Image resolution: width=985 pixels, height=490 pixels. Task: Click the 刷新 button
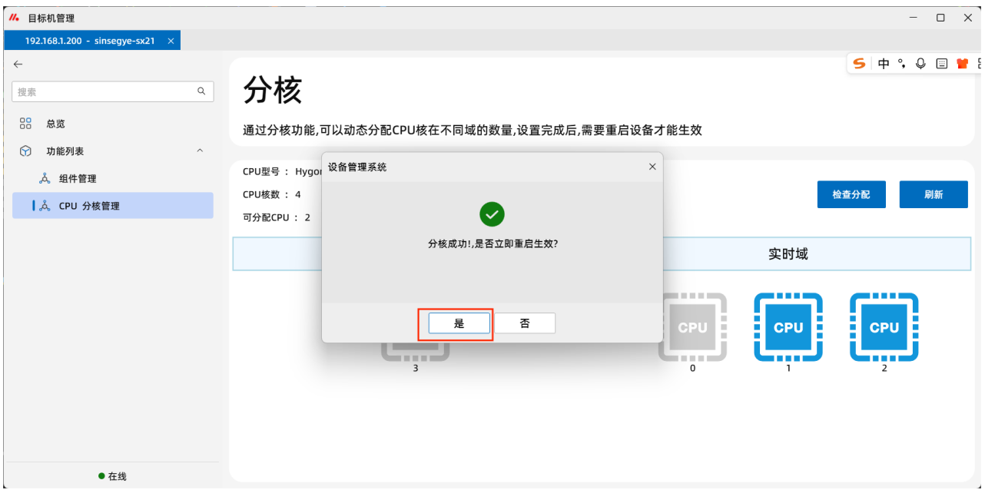coord(934,194)
